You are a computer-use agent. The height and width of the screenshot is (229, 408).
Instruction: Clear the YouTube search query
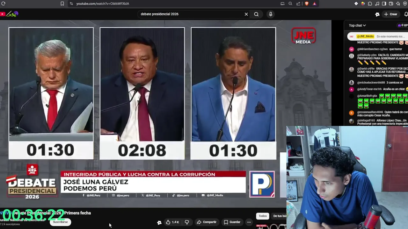[x=246, y=14]
